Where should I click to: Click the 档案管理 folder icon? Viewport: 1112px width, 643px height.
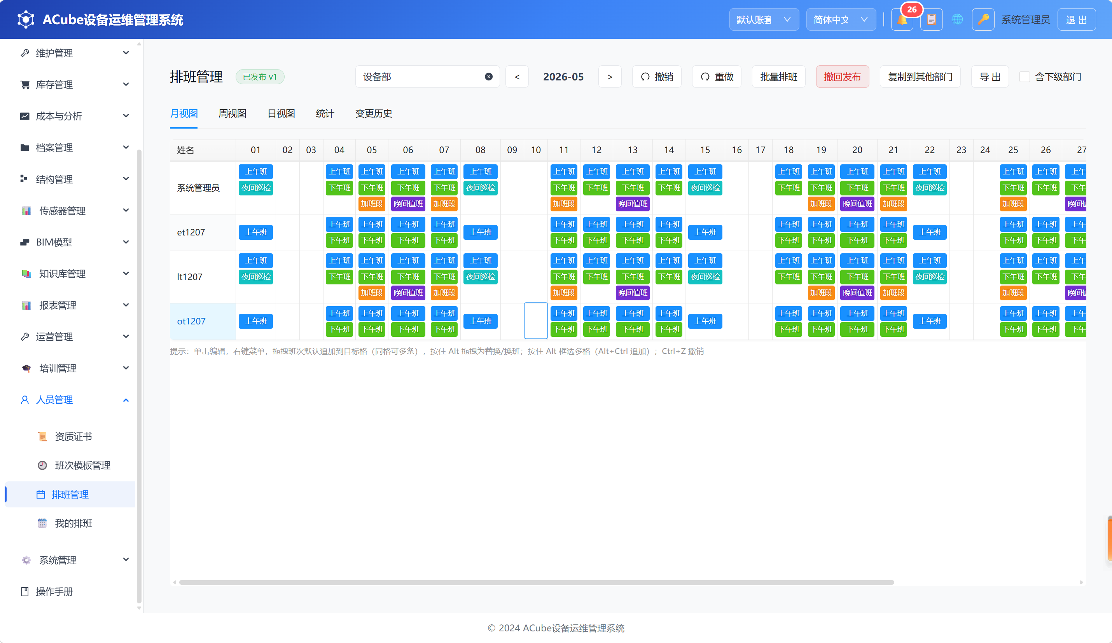tap(25, 148)
